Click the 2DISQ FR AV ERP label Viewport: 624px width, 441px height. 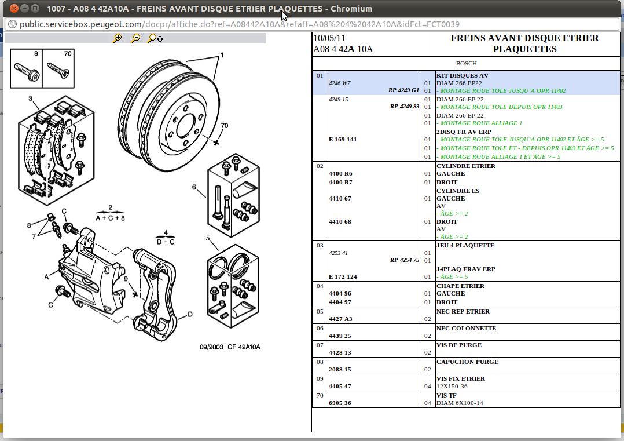pyautogui.click(x=464, y=132)
